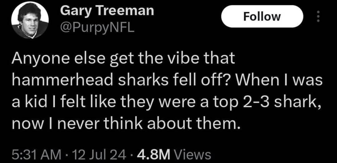
Task: Visit the @PurpyNFL handle
Action: (x=97, y=28)
